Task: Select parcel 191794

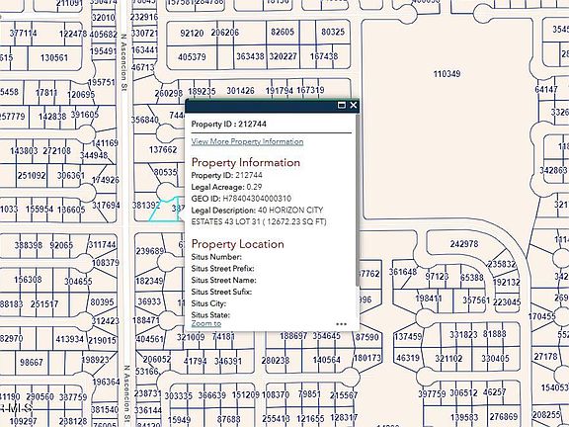Action: pyautogui.click(x=279, y=91)
